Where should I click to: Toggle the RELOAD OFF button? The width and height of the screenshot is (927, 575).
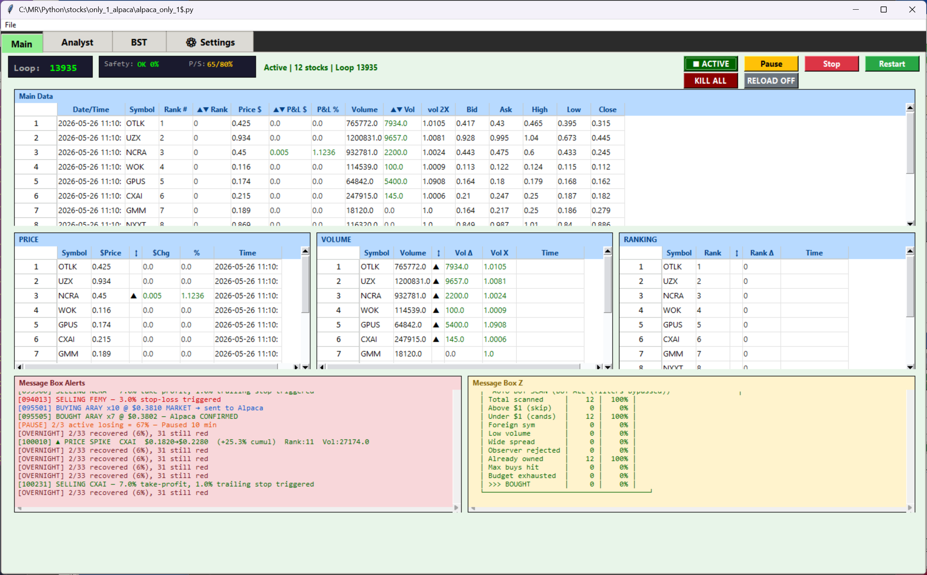771,81
